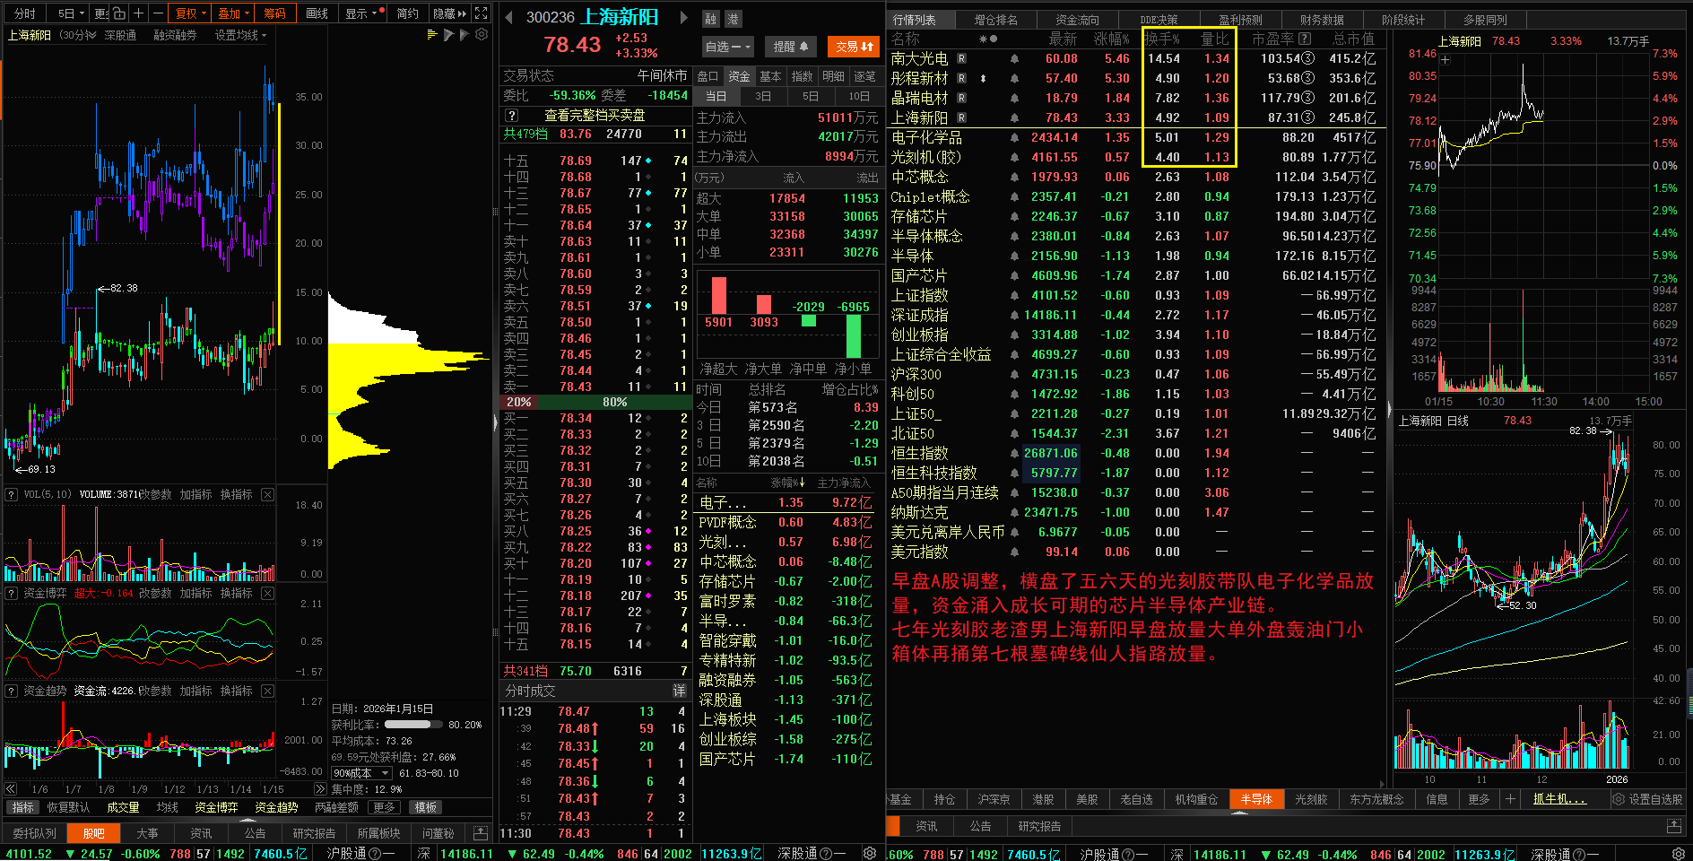Image resolution: width=1693 pixels, height=861 pixels.
Task: Click the orange 交易 trade button
Action: pos(854,47)
